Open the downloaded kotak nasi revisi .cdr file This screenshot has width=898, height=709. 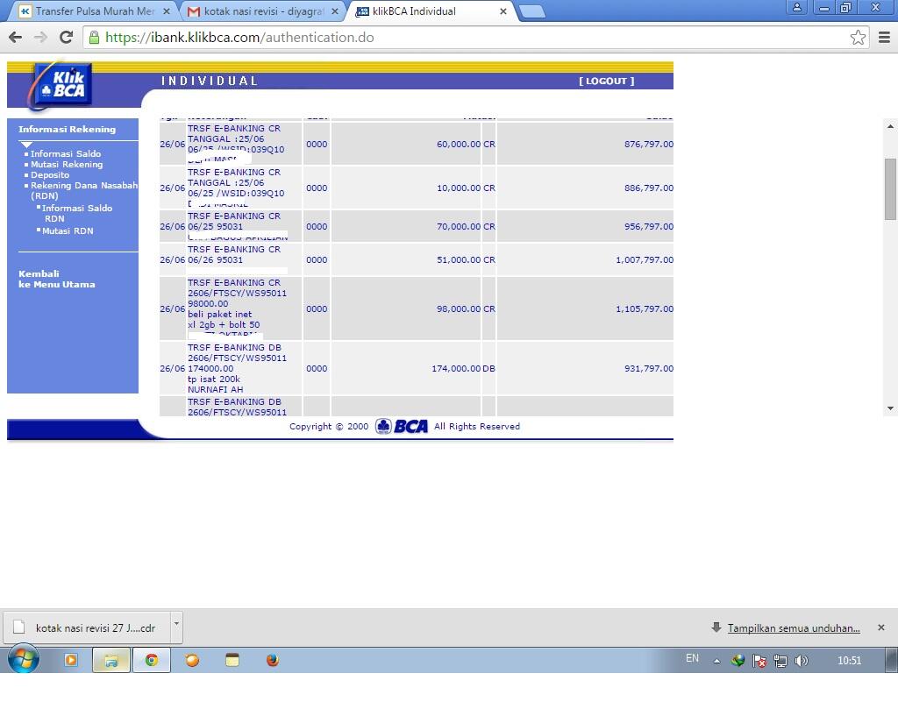pos(87,627)
